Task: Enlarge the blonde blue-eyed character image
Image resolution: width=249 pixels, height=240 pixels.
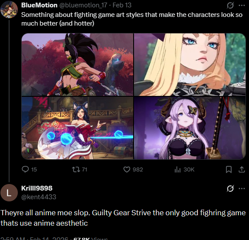Action: 190,65
